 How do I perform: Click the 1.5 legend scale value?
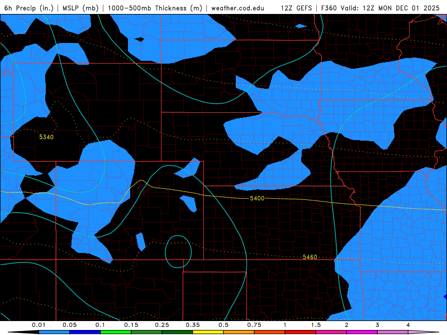pos(316,325)
